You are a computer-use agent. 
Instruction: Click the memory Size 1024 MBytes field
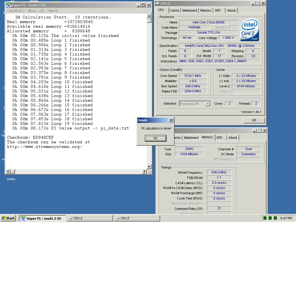189,154
